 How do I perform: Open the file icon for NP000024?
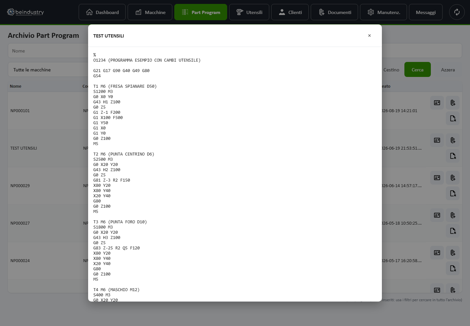pos(453,268)
